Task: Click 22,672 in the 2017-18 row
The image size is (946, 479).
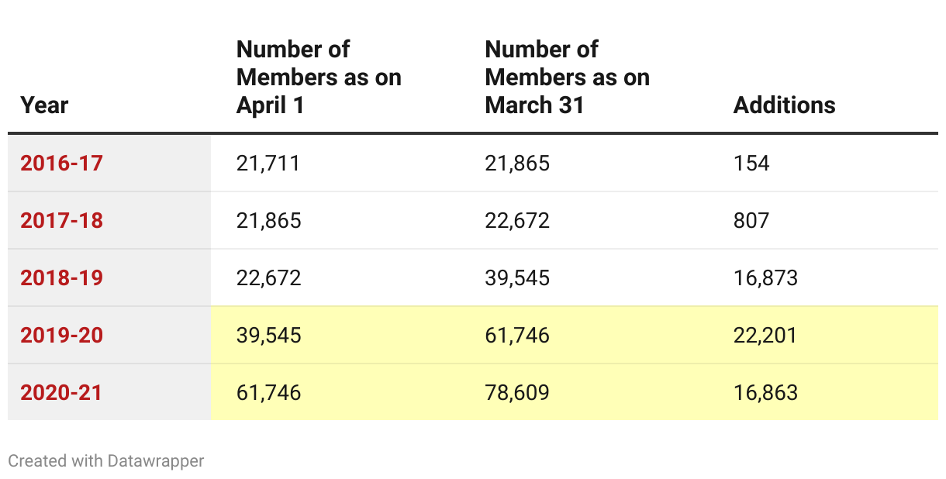Action: point(517,221)
